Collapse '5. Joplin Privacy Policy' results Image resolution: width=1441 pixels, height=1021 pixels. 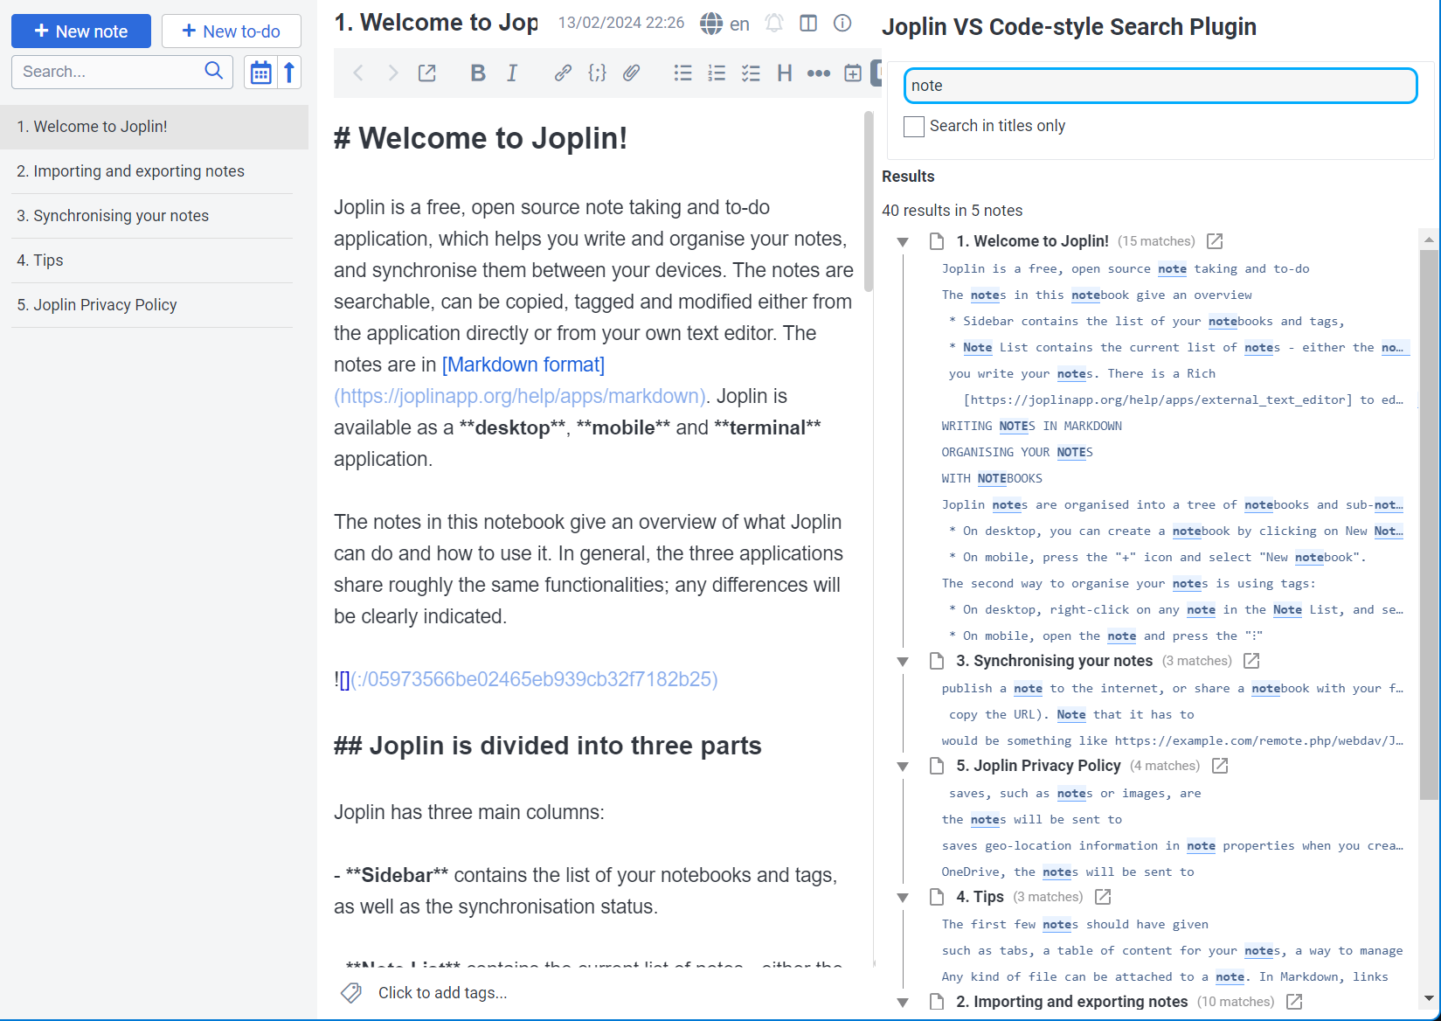(x=903, y=767)
